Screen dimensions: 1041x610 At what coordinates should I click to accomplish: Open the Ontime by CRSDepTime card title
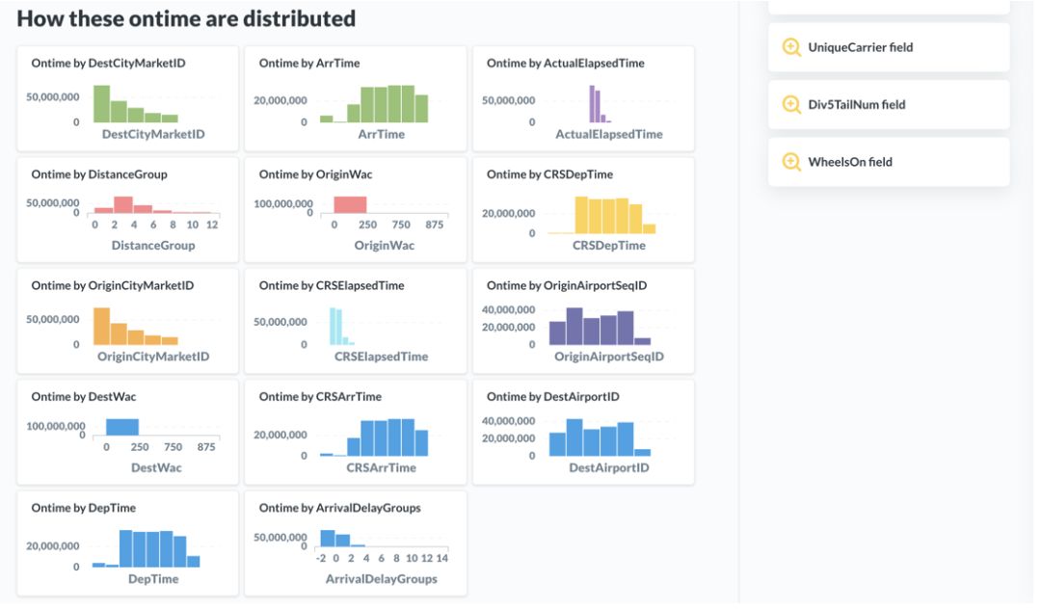pos(549,174)
